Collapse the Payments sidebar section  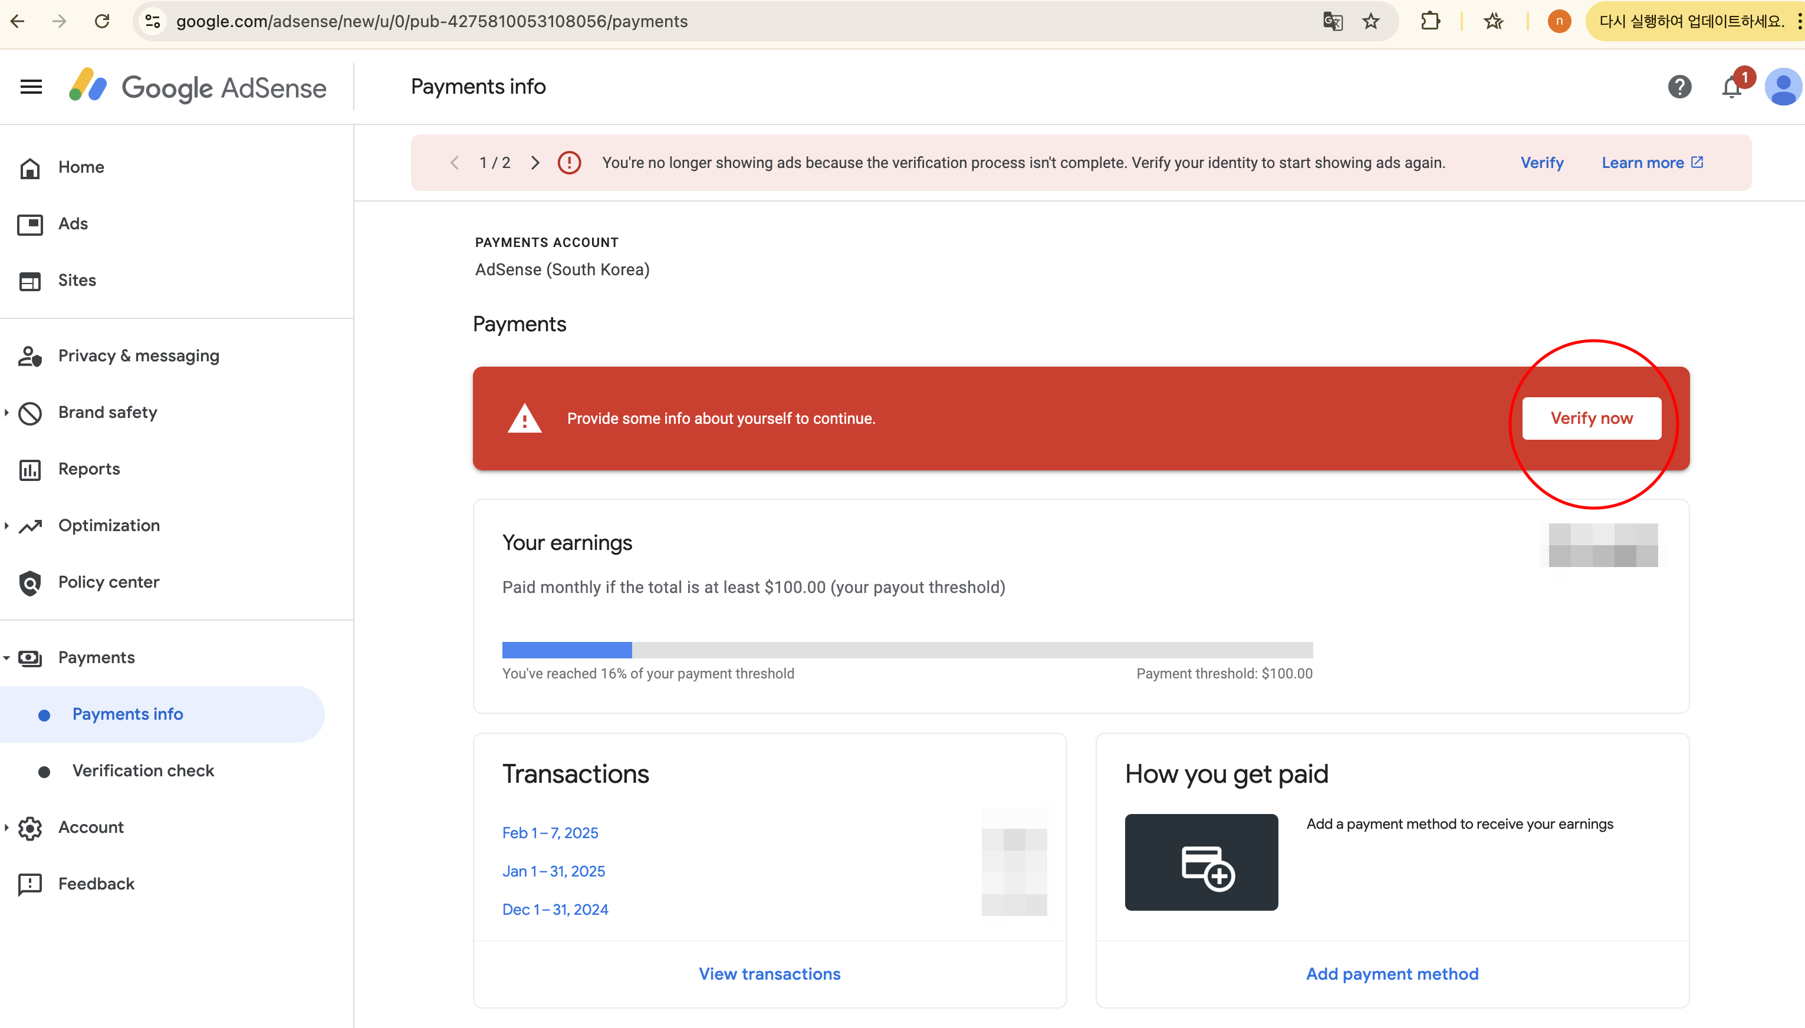click(96, 657)
